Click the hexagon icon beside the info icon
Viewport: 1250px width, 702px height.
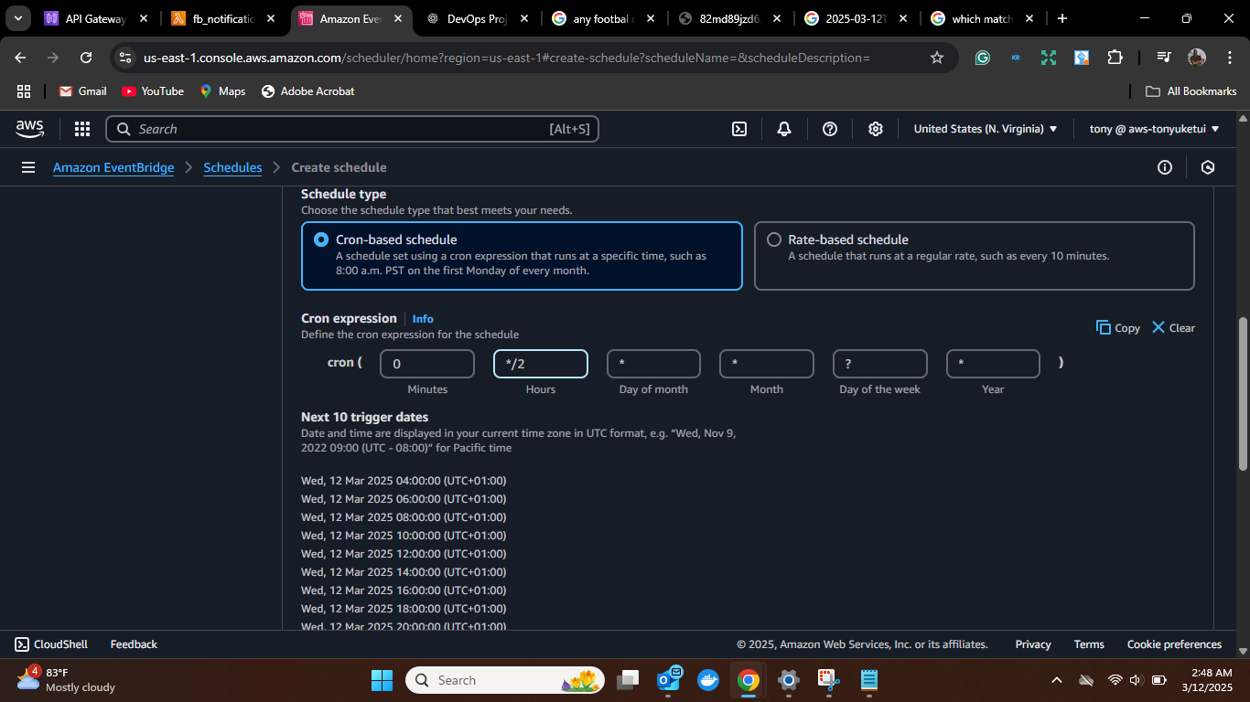[x=1208, y=167]
